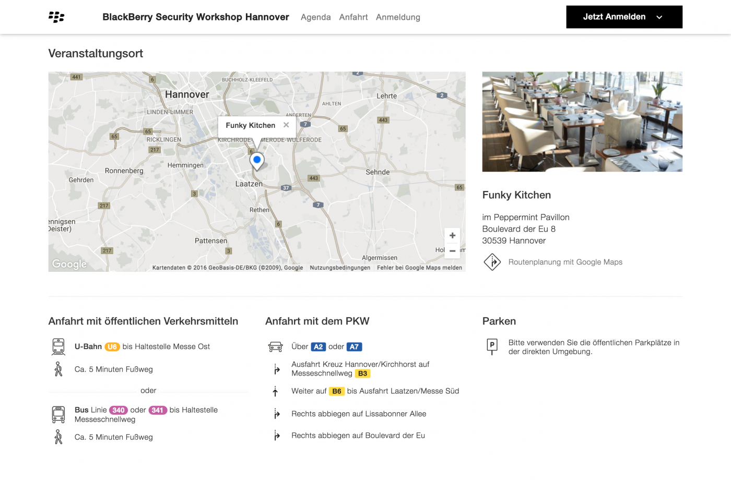Zoom out the map with minus button

pyautogui.click(x=452, y=250)
